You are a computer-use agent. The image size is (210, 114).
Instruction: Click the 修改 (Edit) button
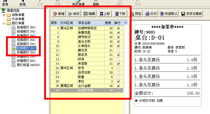click(x=74, y=14)
